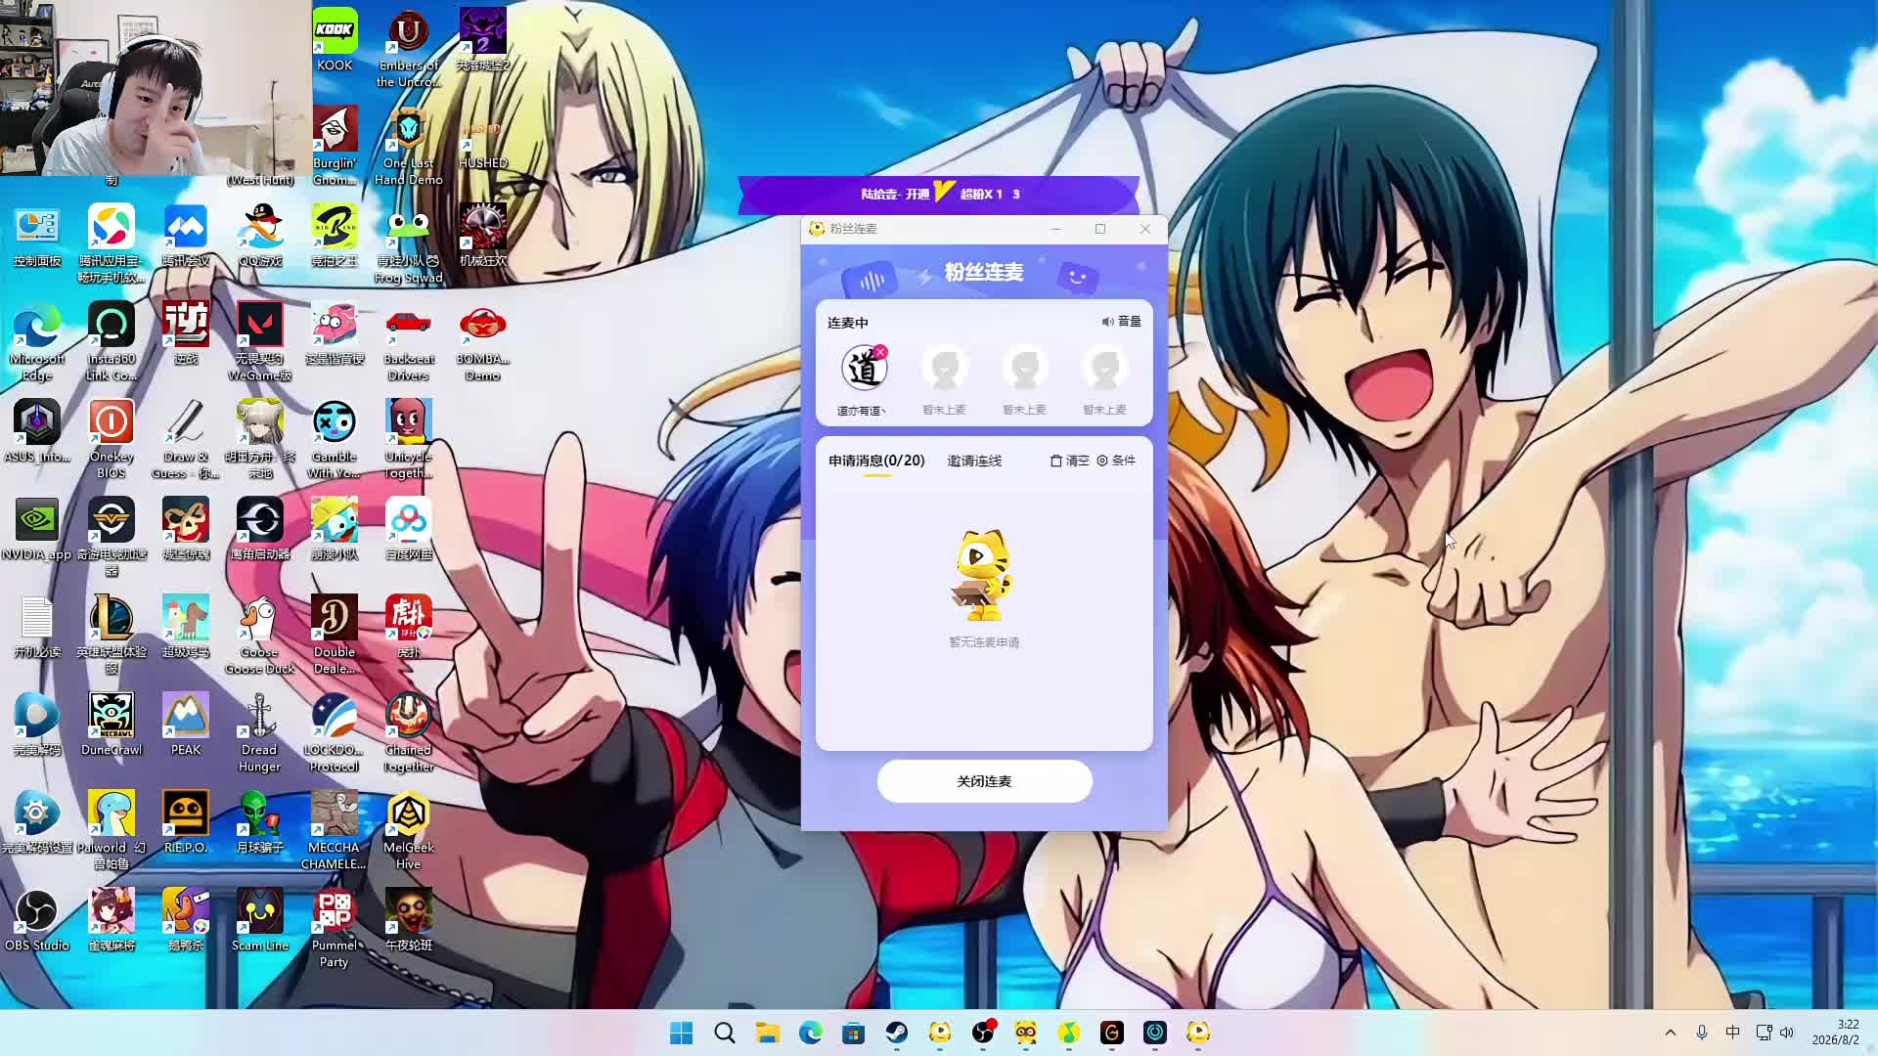Open the 条件 settings in 粉丝连麦
Viewport: 1878px width, 1056px height.
click(x=1116, y=461)
